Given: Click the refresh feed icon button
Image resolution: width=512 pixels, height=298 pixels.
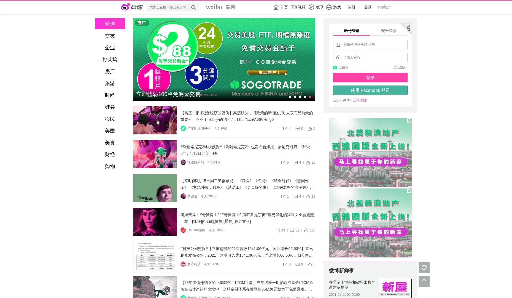Looking at the screenshot, I should click(424, 268).
